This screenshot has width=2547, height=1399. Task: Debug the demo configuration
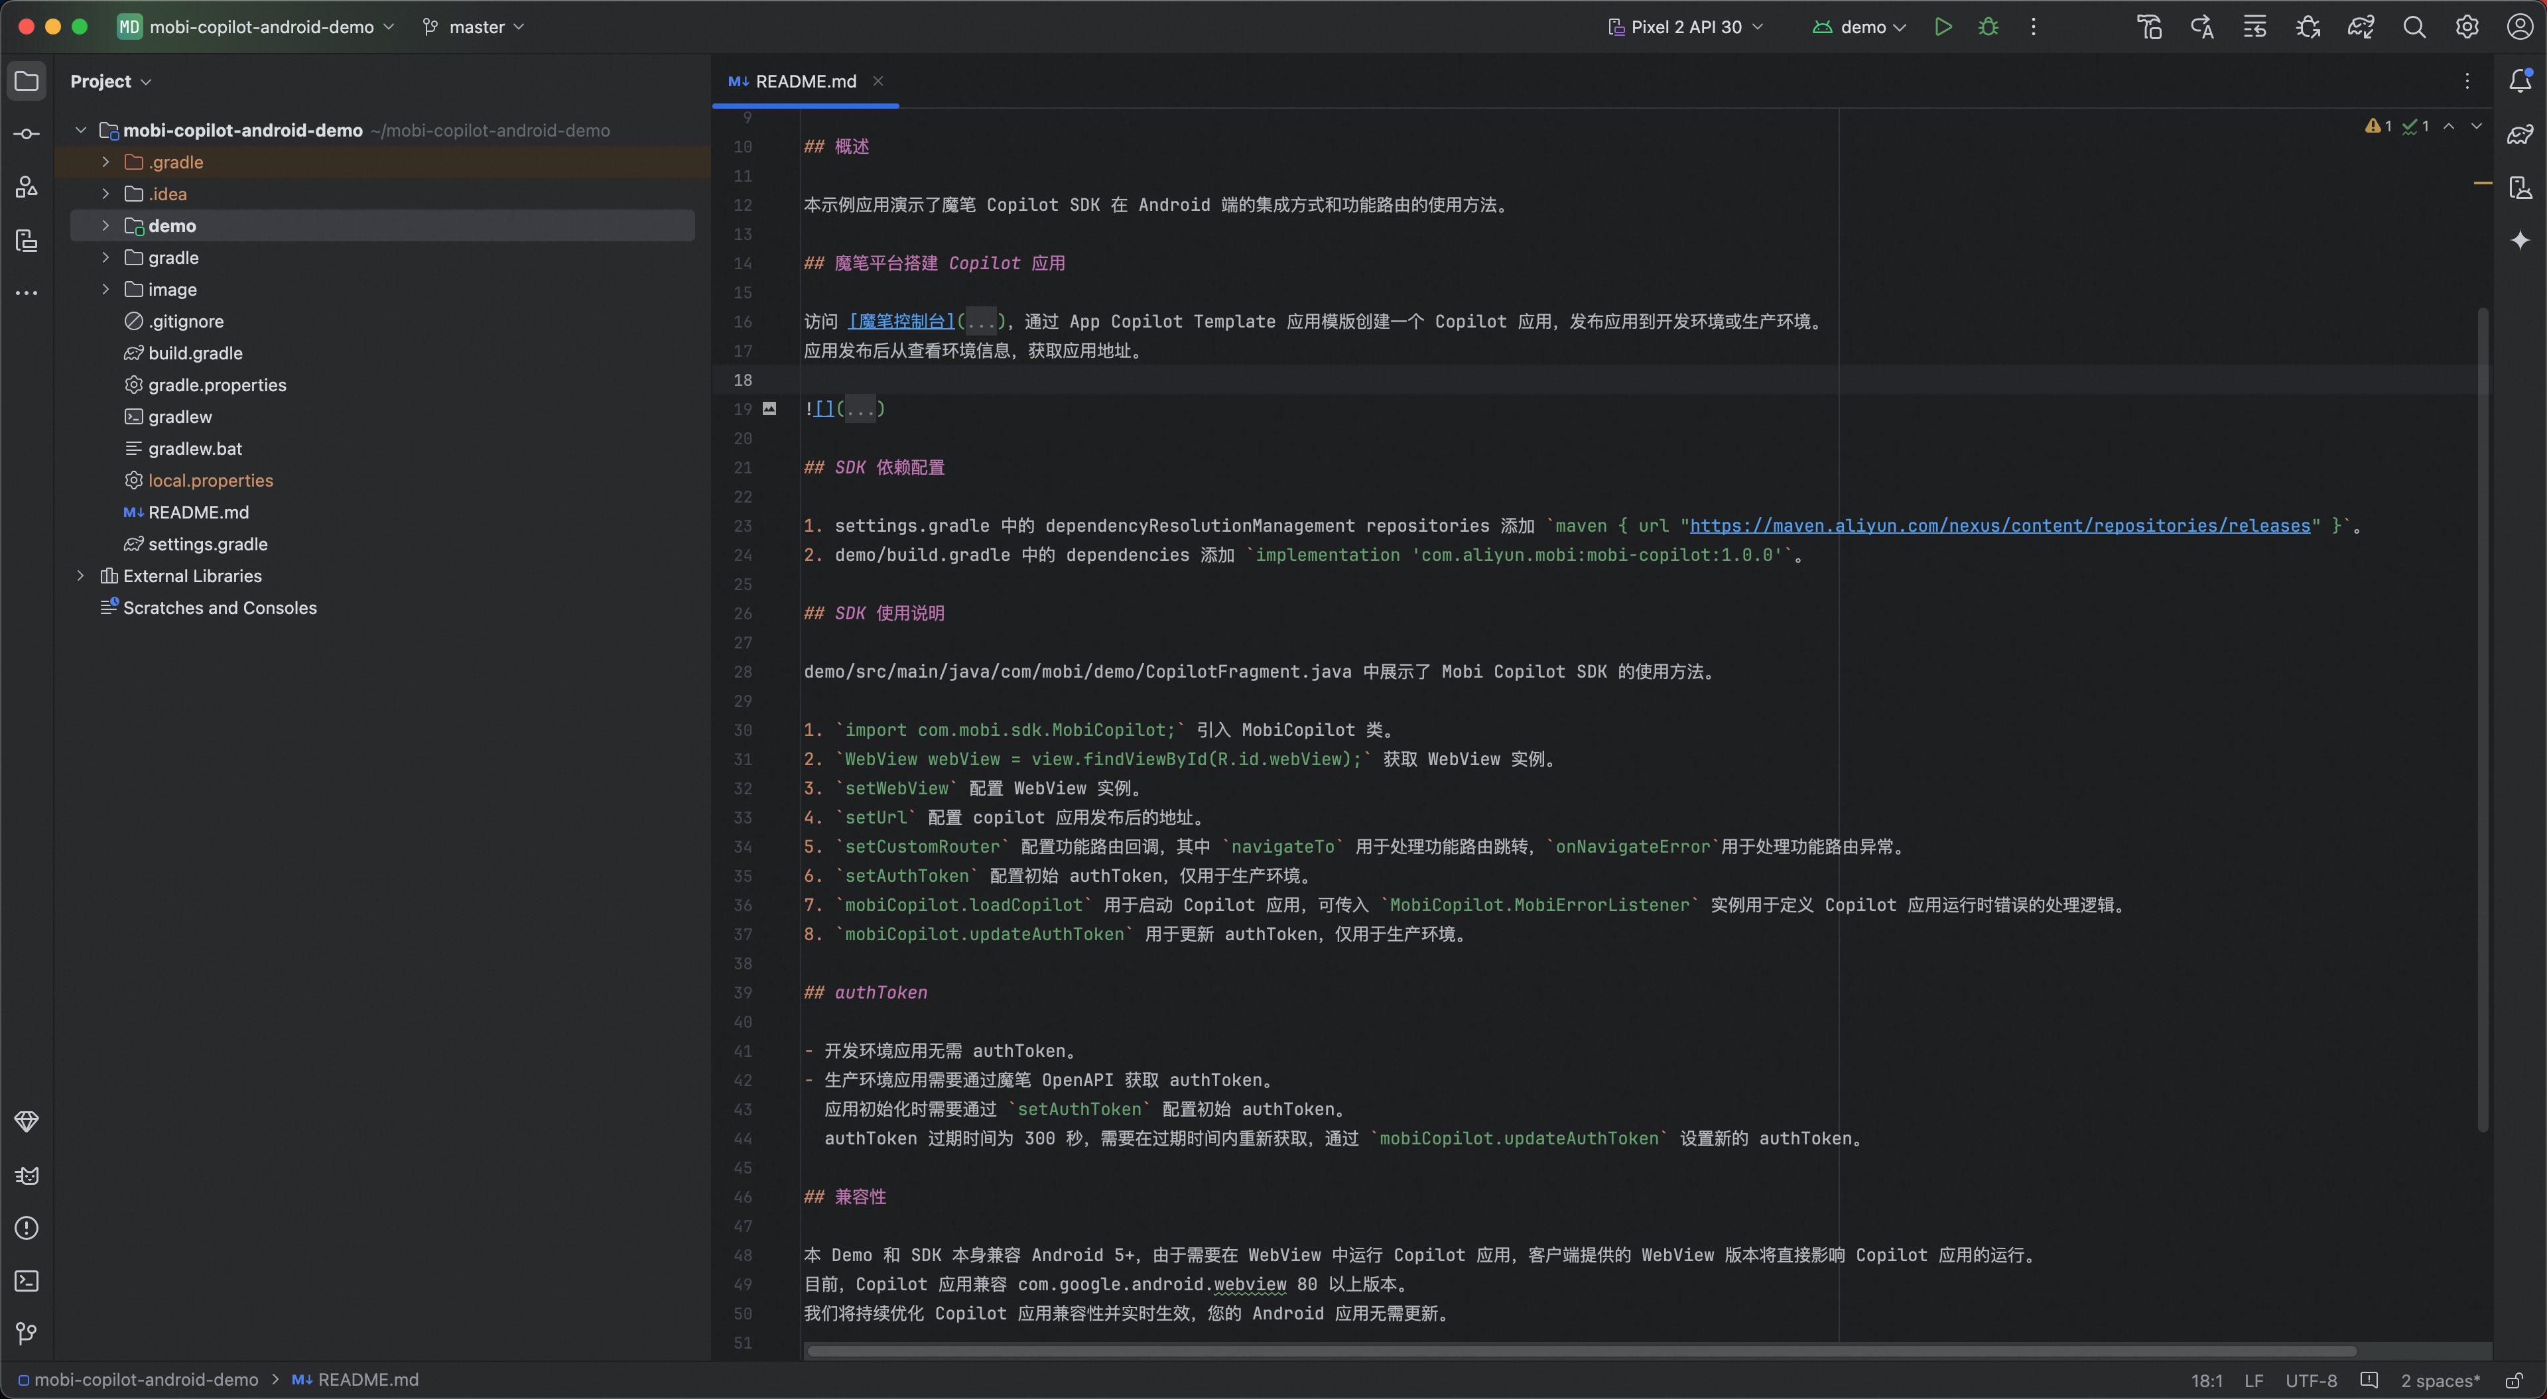1989,27
